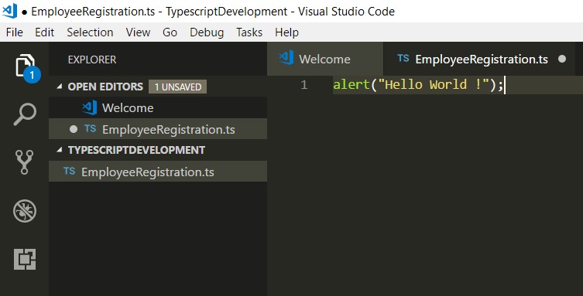This screenshot has height=296, width=583.
Task: Open the Selection menu
Action: click(x=90, y=32)
